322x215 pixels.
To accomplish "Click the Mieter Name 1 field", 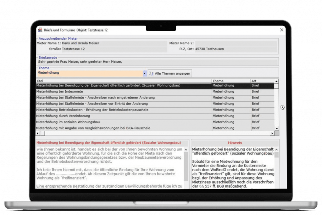I will (114, 43).
